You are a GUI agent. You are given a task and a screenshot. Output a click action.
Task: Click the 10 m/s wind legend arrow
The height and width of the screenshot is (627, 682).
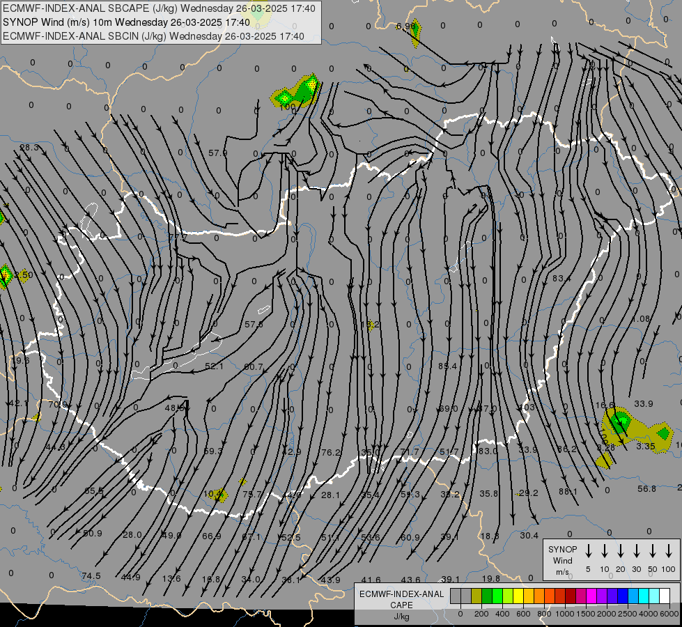click(604, 551)
